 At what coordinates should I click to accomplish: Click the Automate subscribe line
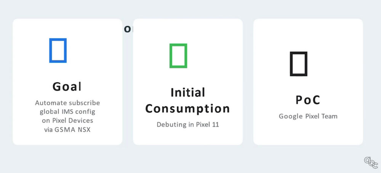pyautogui.click(x=67, y=103)
